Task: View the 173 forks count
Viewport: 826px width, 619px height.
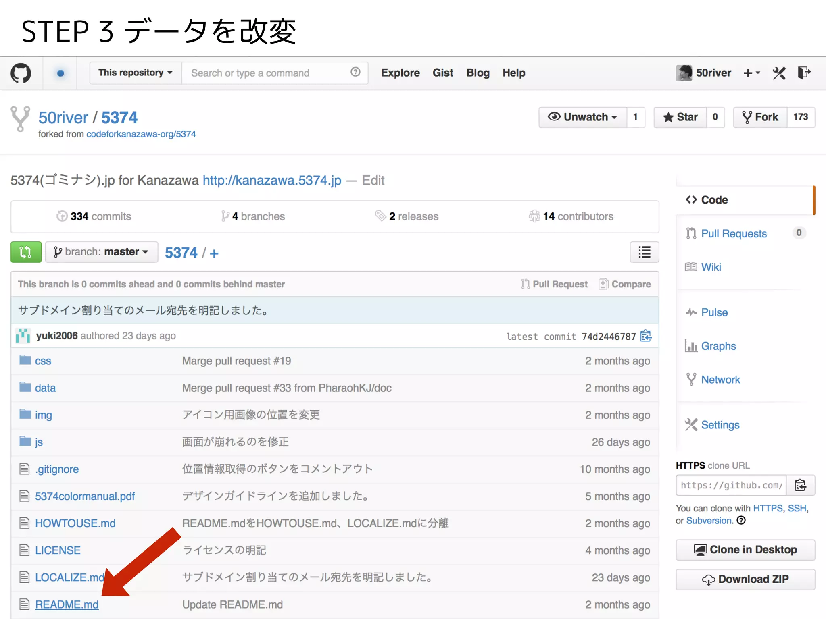Action: coord(801,117)
